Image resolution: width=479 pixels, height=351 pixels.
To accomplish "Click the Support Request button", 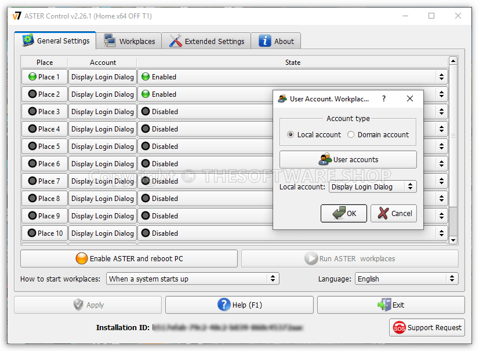I will tap(427, 327).
